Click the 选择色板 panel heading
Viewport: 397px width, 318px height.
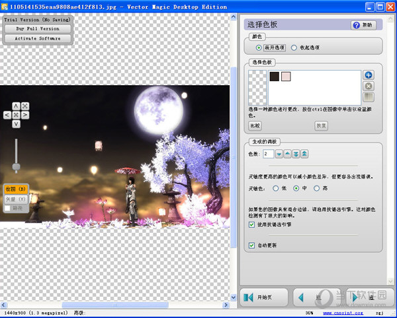coord(262,24)
